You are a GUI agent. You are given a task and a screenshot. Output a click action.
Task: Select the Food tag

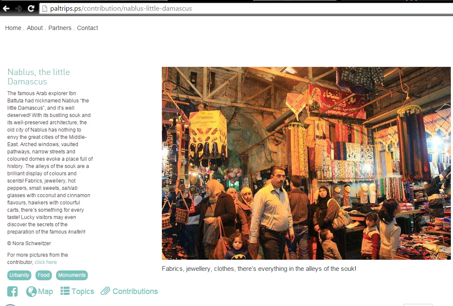(x=44, y=275)
